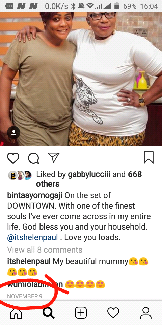The image size is (162, 325).
Task: Create new post with plus icon
Action: coord(81,313)
